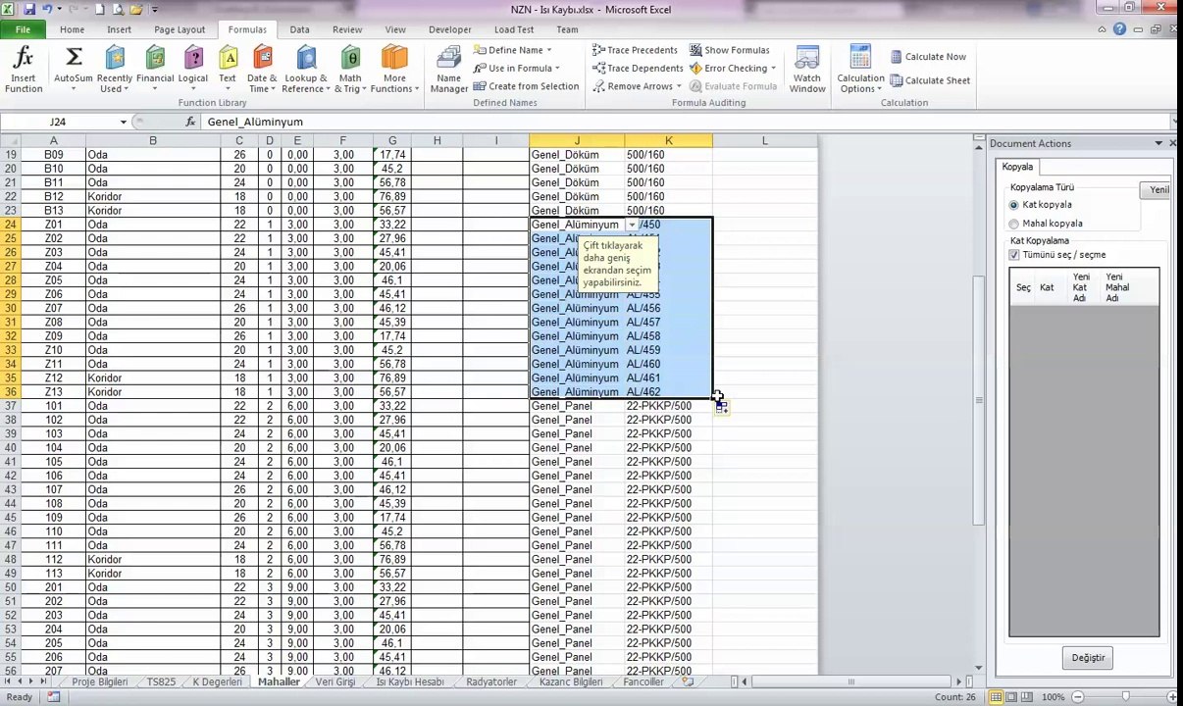Expand the Error Checking dropdown
Screen dimensions: 1183x706
[x=773, y=69]
